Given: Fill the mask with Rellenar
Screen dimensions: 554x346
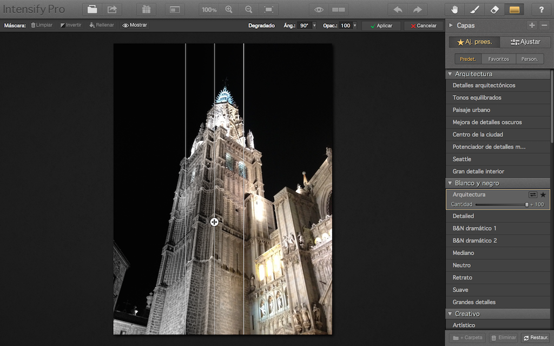Looking at the screenshot, I should click(102, 25).
